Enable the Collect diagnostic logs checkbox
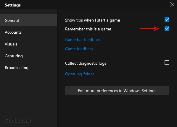The image size is (177, 127). tap(167, 63)
